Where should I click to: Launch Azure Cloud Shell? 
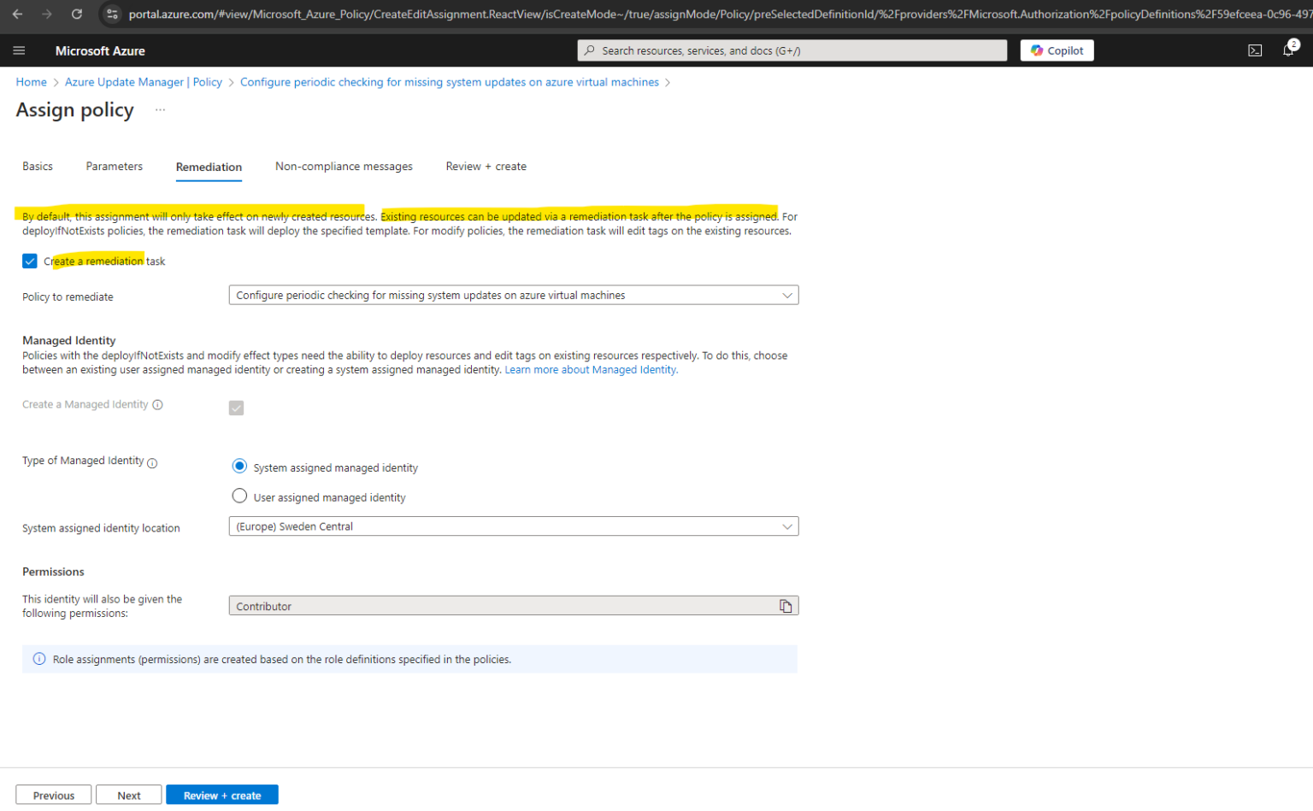(1256, 50)
